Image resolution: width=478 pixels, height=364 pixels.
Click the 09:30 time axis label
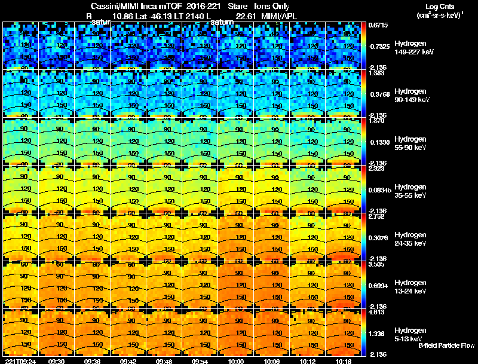pyautogui.click(x=56, y=361)
